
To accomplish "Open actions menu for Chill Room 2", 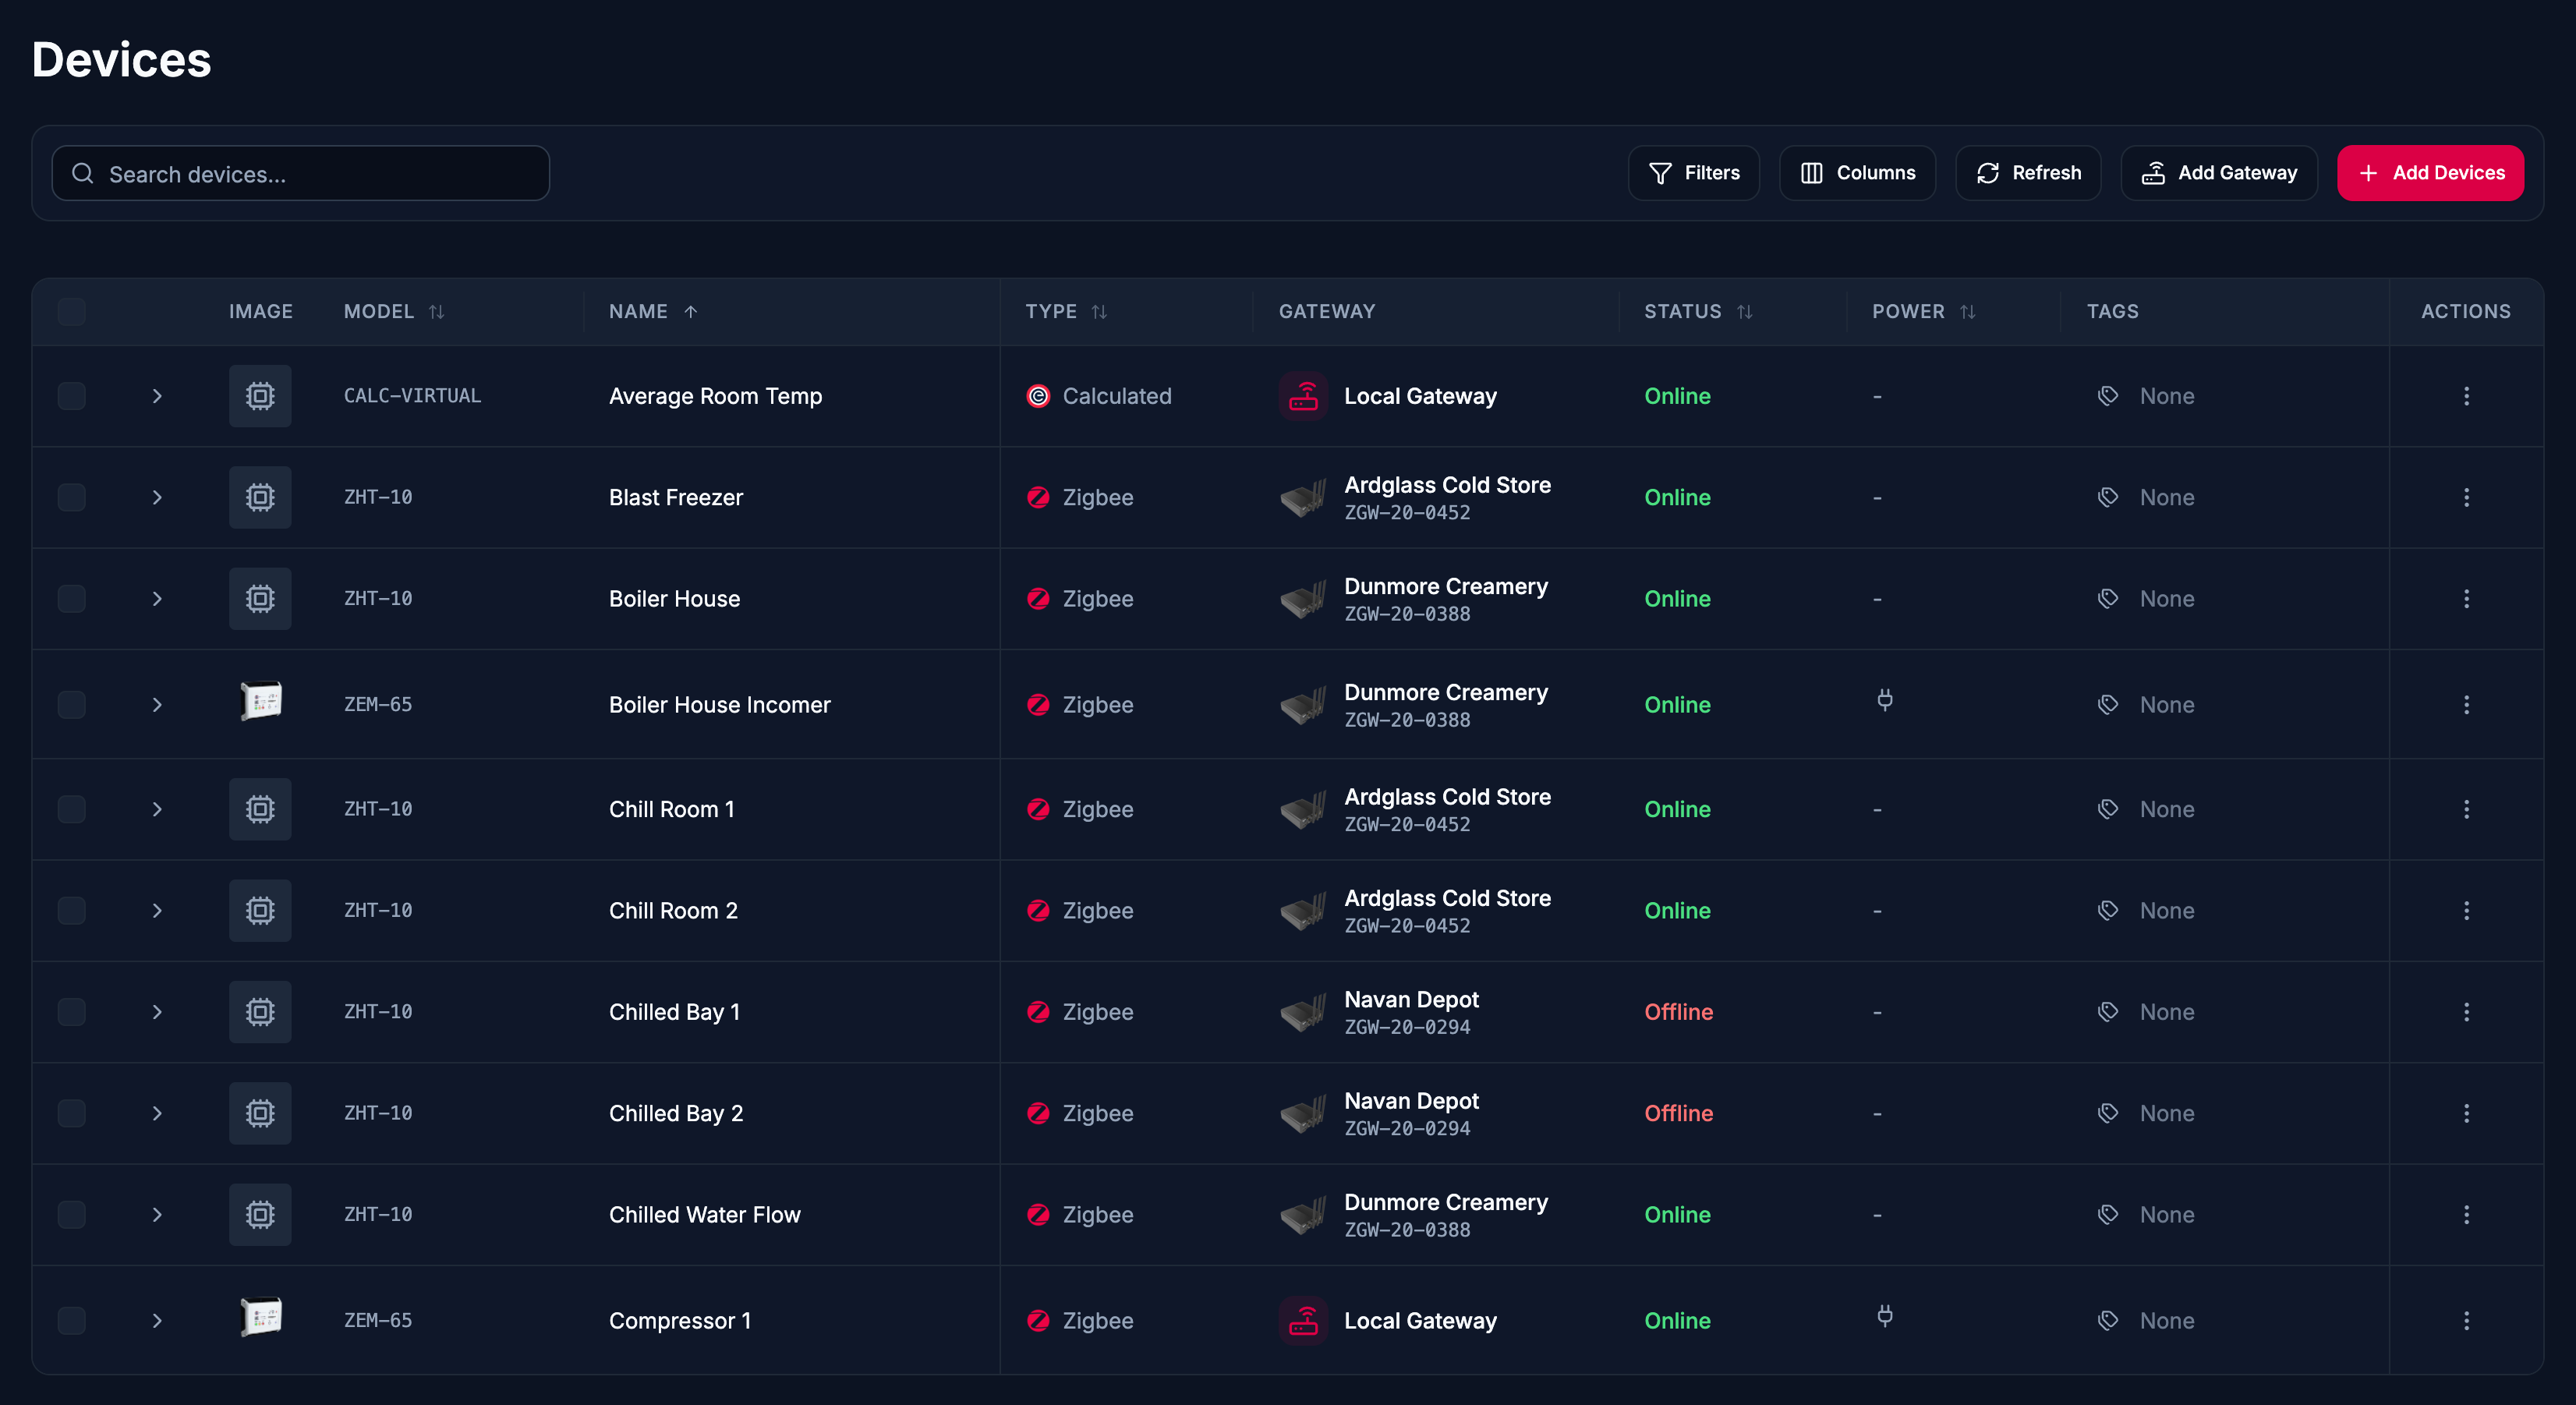I will pyautogui.click(x=2466, y=910).
